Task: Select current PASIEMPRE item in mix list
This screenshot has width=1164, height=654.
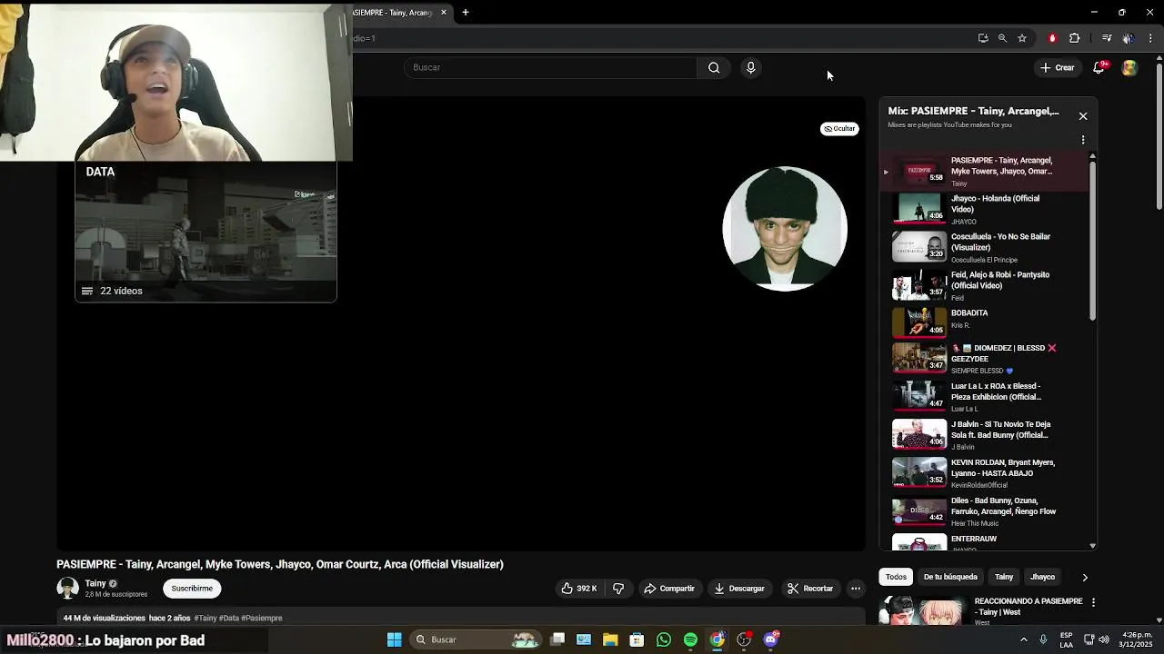Action: (987, 171)
